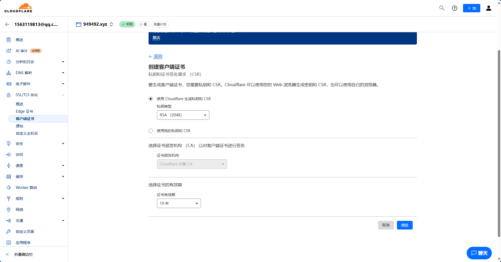Click the back arrow next to account email
The height and width of the screenshot is (262, 501).
[7, 24]
